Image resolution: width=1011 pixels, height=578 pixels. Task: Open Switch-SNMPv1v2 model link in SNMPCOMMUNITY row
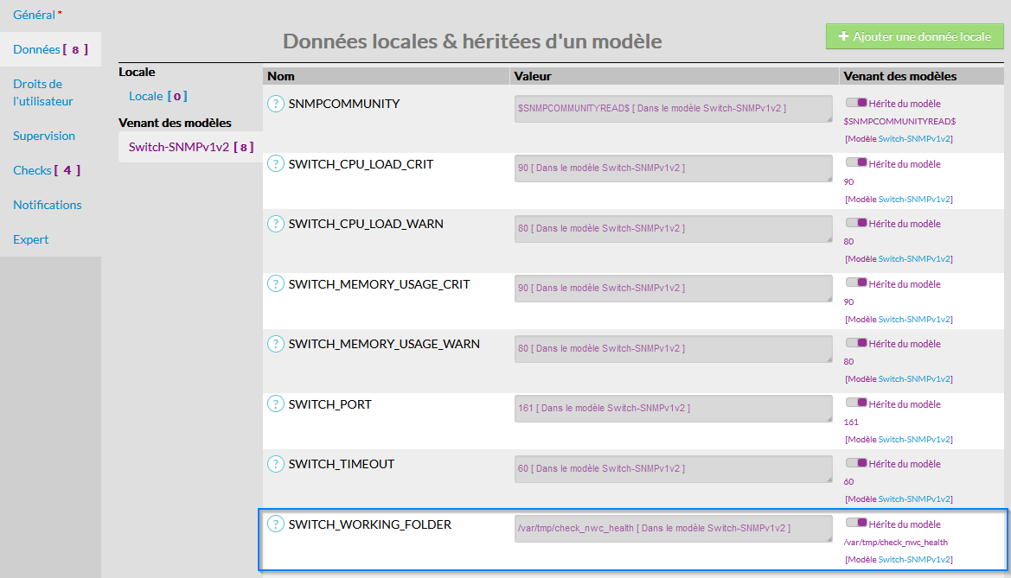915,139
